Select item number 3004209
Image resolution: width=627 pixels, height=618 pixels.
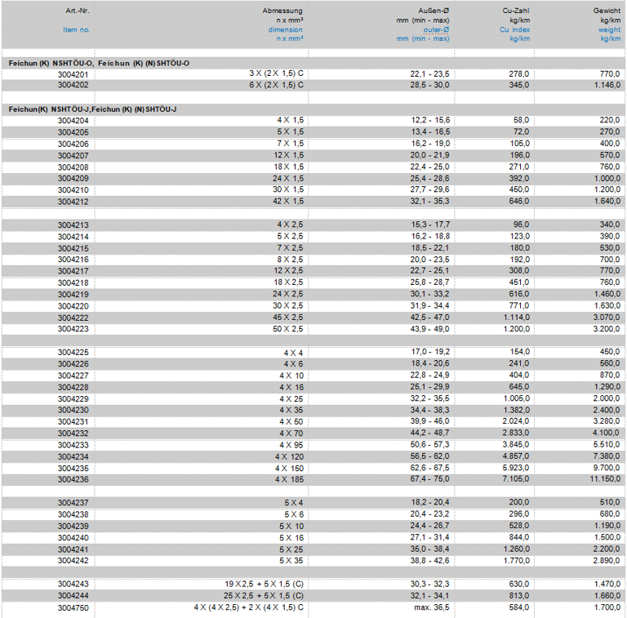(x=73, y=178)
